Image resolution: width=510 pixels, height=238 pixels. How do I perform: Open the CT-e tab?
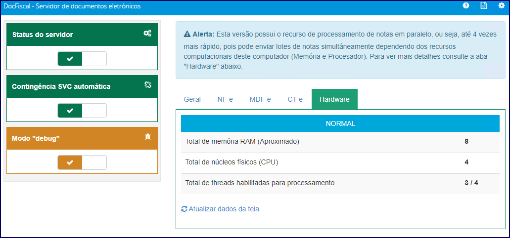pos(295,99)
